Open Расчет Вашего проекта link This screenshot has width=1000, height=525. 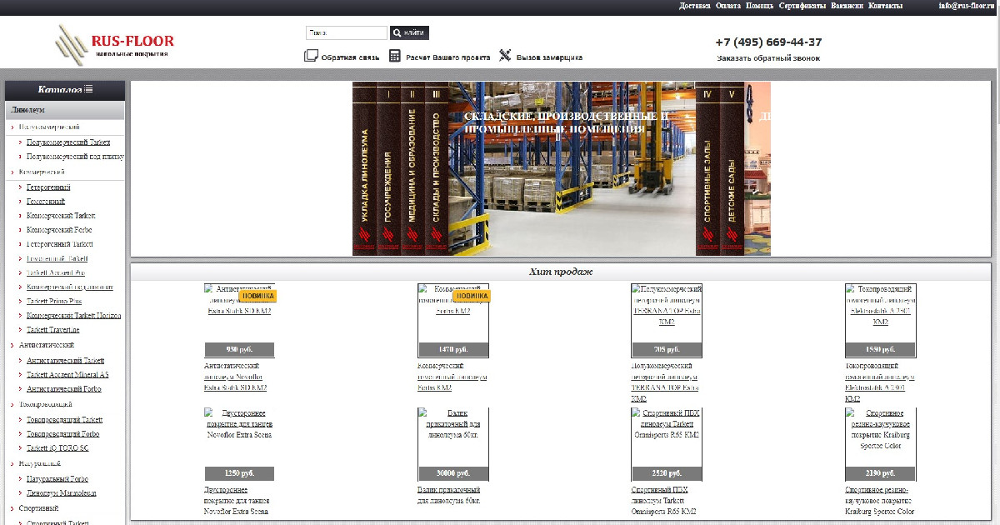pos(447,57)
